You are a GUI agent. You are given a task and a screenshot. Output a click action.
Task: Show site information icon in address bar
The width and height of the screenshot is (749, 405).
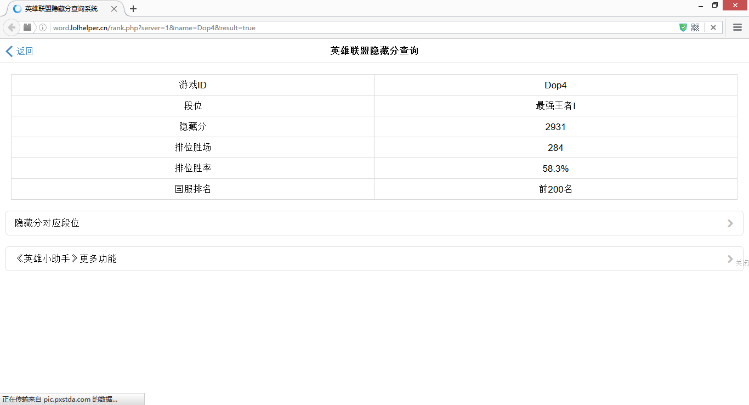pos(43,27)
